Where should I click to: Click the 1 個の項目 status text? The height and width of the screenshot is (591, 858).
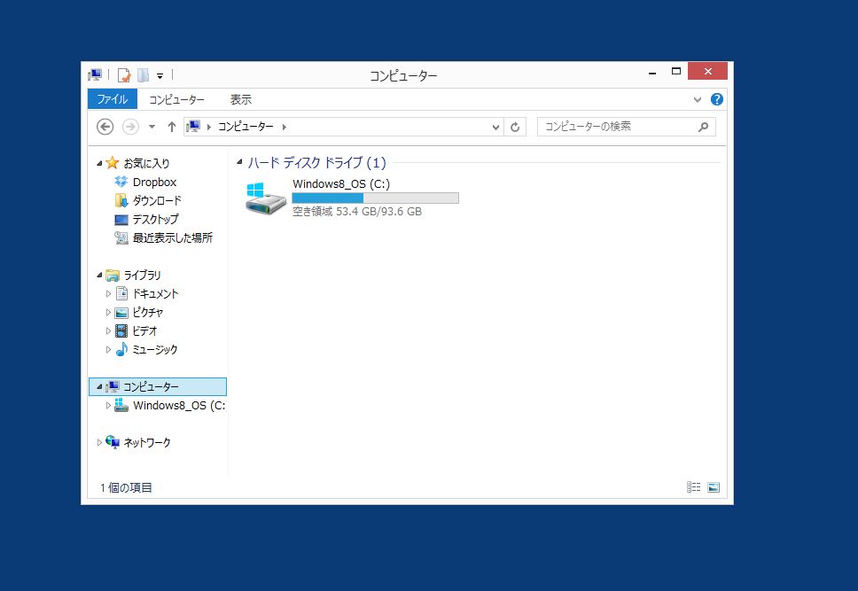coord(127,487)
